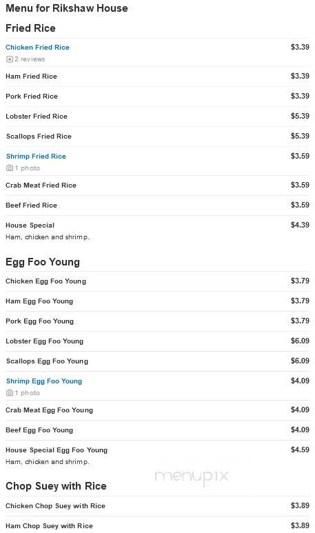Click the $5.39 price for Scallops Fried Rice

pos(300,136)
